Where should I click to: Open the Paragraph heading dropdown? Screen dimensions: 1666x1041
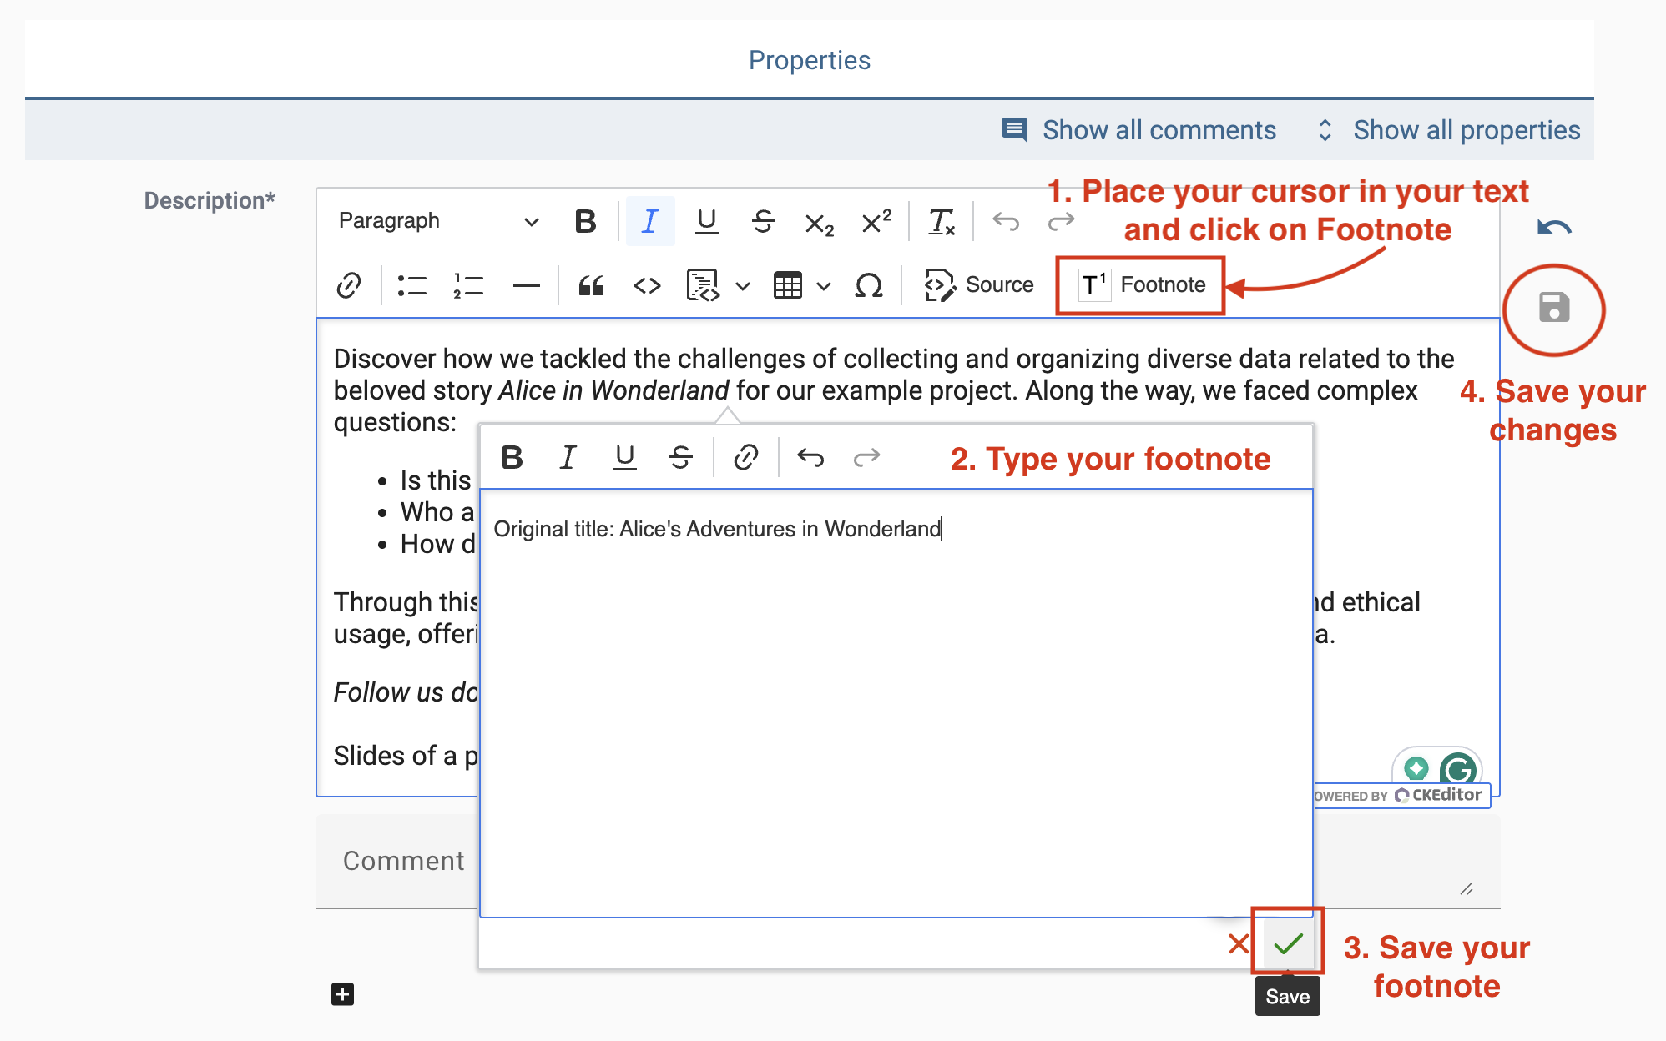[437, 221]
